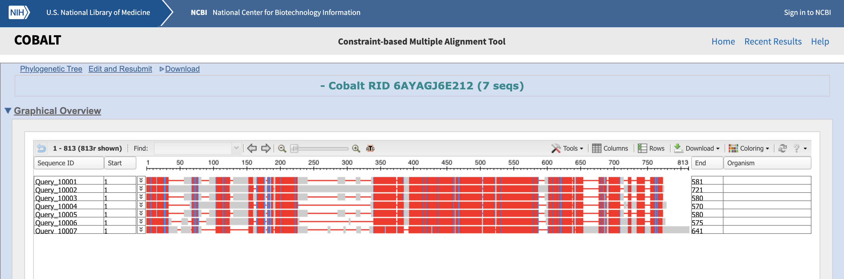Pan alignment left with the left arrow
Viewport: 844px width, 279px height.
coord(252,148)
